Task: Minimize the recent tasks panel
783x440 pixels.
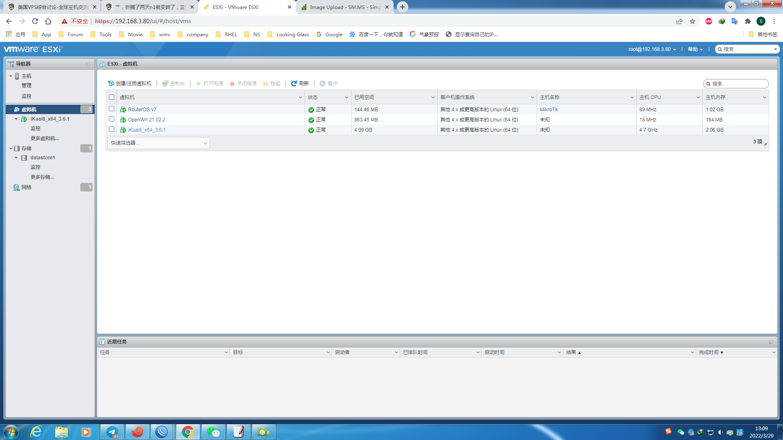Action: click(x=771, y=342)
